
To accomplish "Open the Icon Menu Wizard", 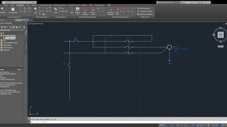I will pos(144,11).
